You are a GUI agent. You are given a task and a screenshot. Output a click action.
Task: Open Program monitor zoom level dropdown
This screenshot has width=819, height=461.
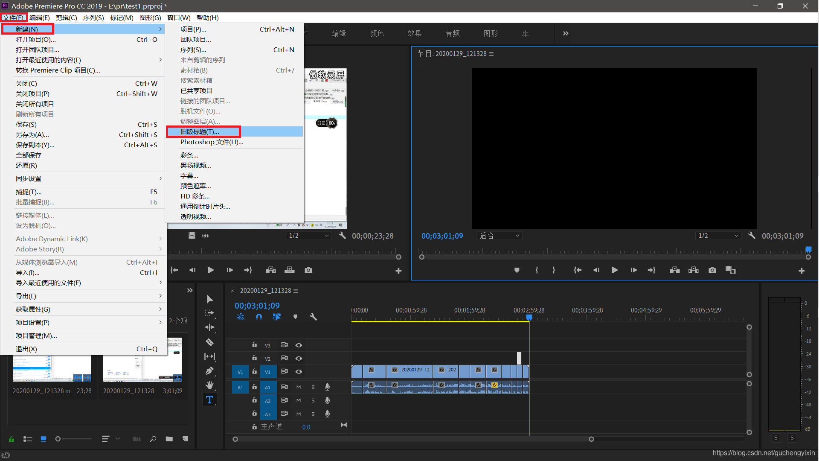coord(499,236)
